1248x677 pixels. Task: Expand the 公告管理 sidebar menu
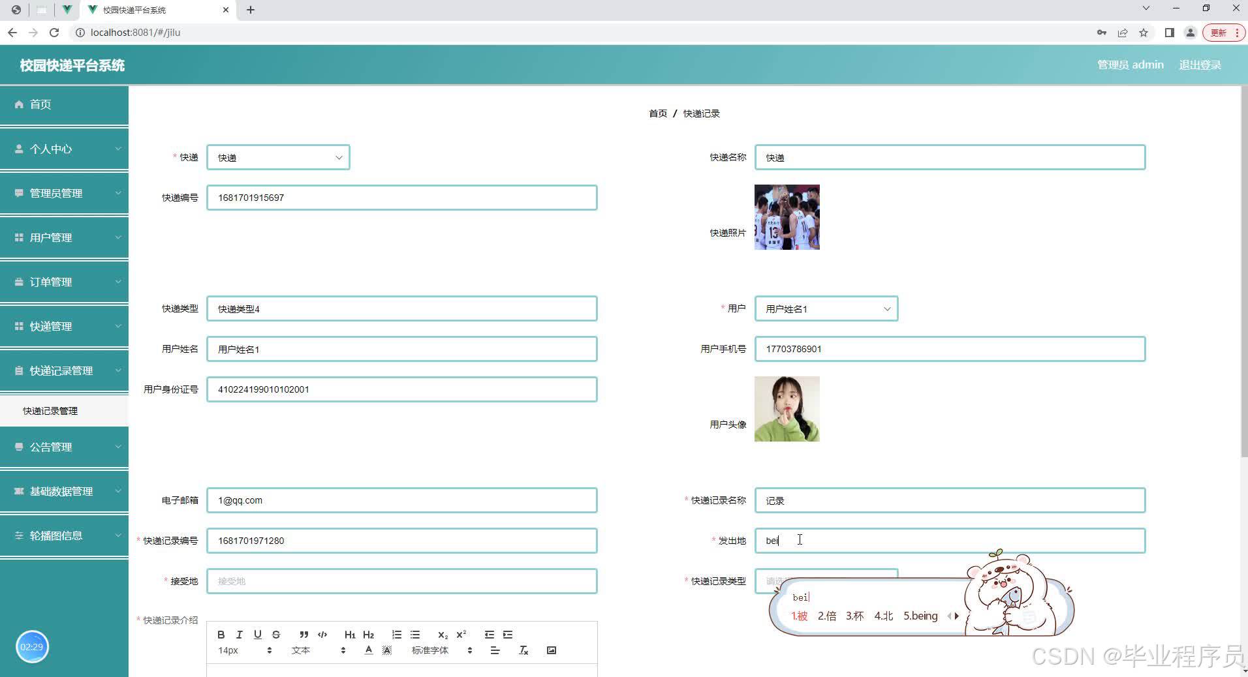(64, 447)
